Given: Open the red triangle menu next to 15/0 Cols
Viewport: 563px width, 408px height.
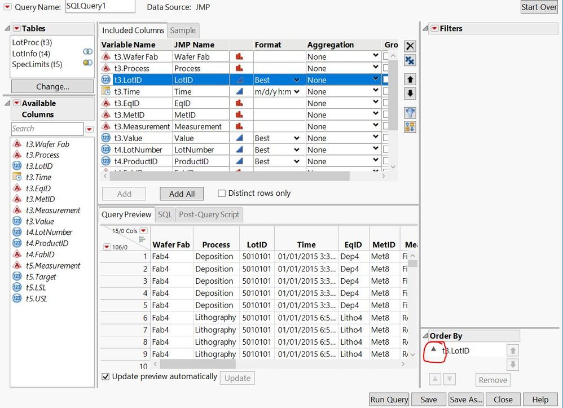Looking at the screenshot, I should tap(143, 231).
